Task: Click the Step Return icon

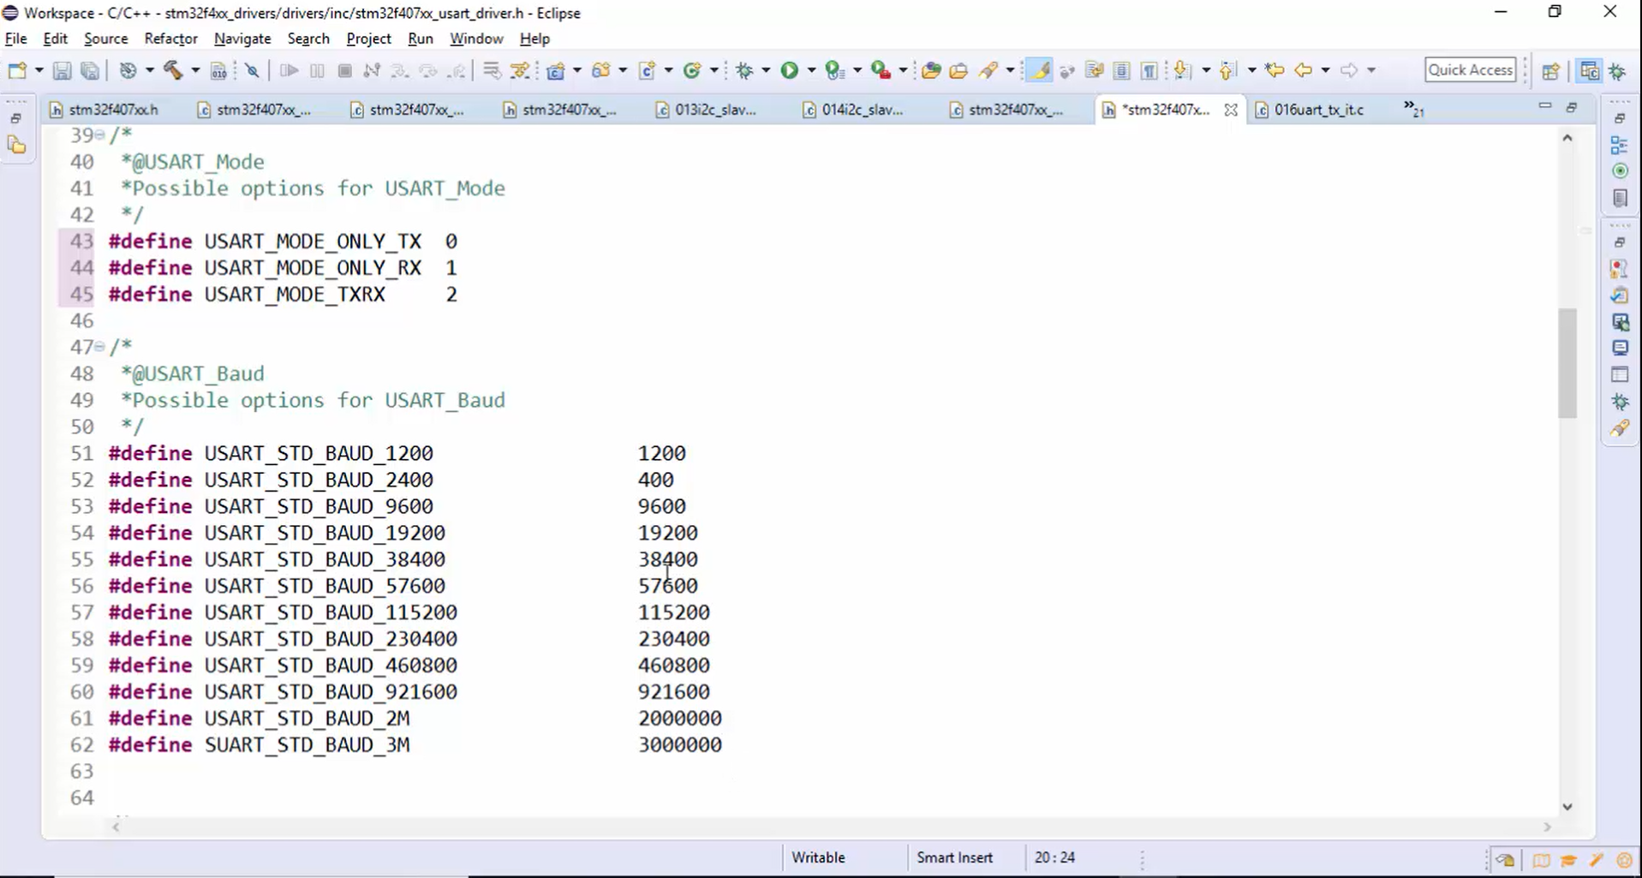Action: click(x=457, y=70)
